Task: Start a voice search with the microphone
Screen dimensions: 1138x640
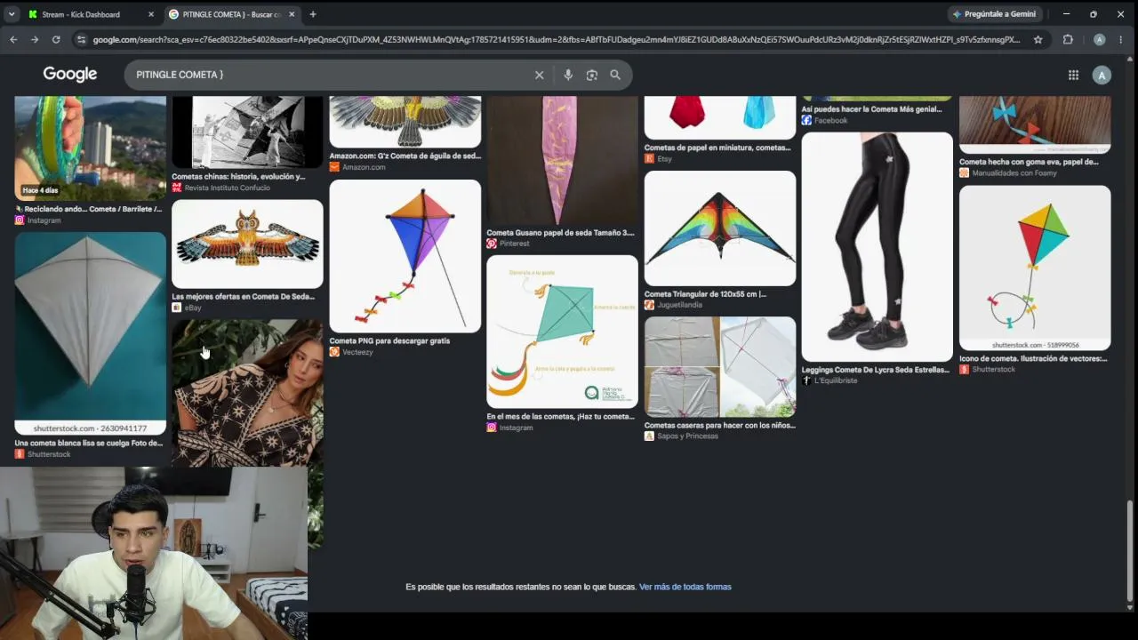Action: [568, 75]
